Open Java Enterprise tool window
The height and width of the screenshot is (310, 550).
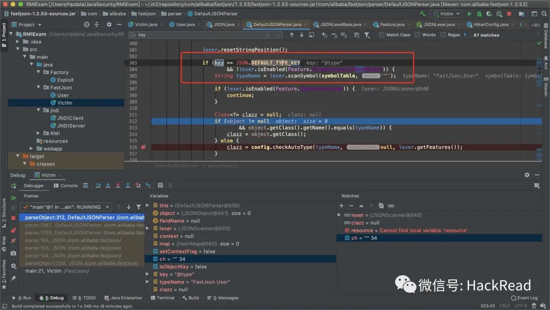click(x=123, y=298)
